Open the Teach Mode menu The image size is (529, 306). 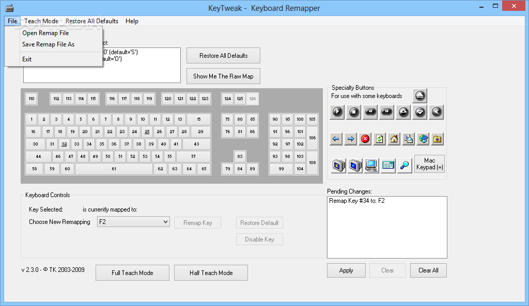click(41, 21)
